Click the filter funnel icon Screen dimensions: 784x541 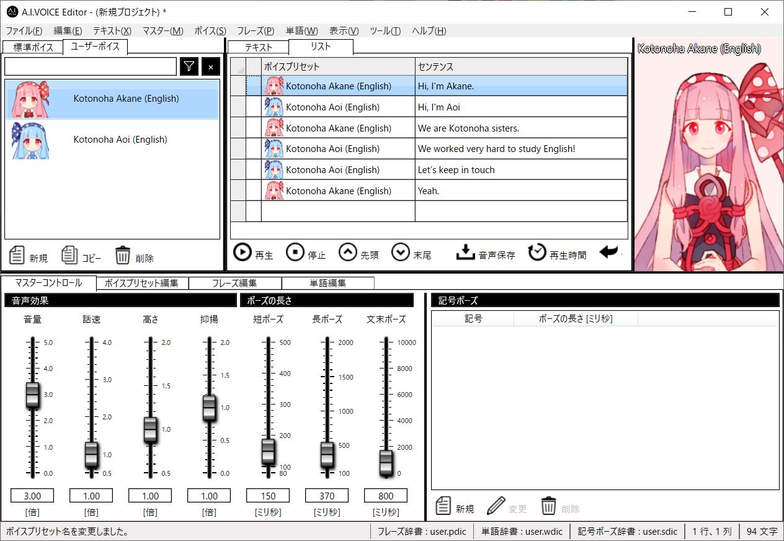[x=189, y=67]
